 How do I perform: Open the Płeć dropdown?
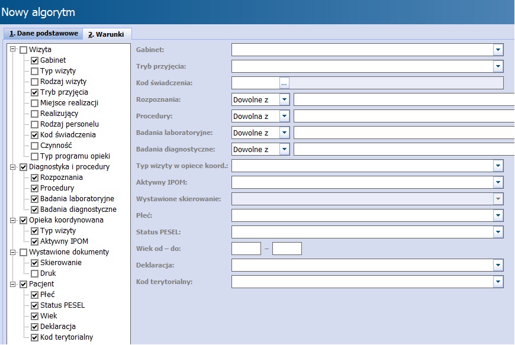[x=498, y=215]
